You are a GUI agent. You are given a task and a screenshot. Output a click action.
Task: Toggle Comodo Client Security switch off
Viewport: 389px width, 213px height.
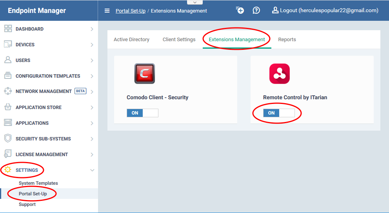coord(142,113)
